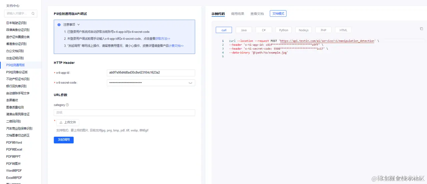Viewport: 427px width, 184px height.
Task: Click the sidebar keyword search box
Action: pyautogui.click(x=21, y=14)
